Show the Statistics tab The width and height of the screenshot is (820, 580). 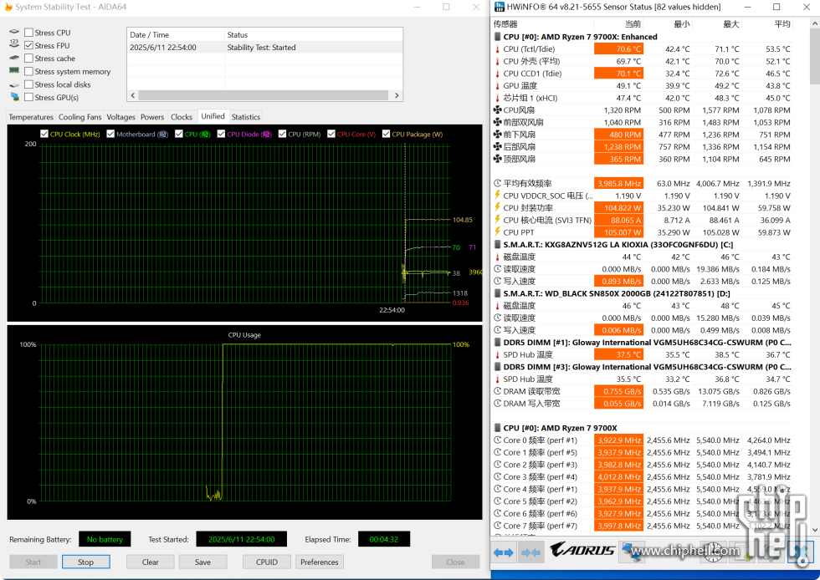point(246,117)
